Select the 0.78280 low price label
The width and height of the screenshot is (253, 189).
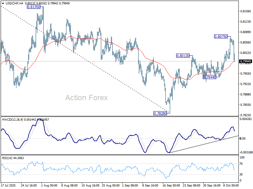[x=160, y=113]
